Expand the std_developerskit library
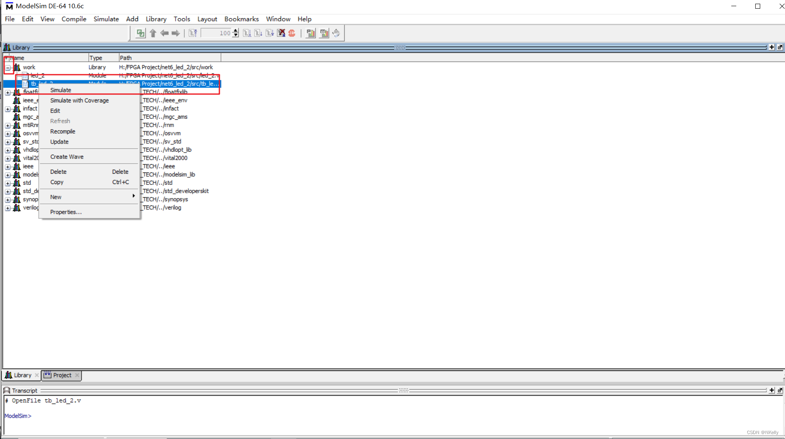Image resolution: width=785 pixels, height=439 pixels. click(8, 191)
